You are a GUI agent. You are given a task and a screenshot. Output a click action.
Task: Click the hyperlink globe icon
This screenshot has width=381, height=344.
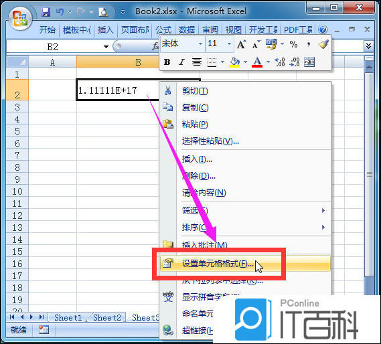[x=168, y=330]
